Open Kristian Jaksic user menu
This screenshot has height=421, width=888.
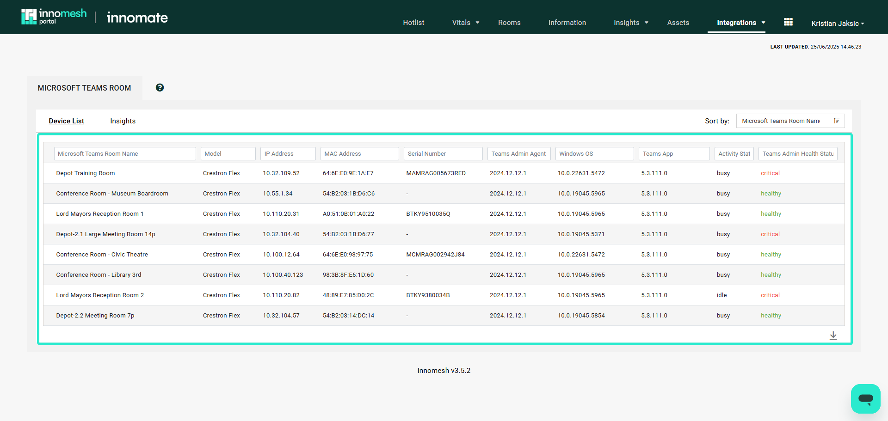(x=838, y=24)
